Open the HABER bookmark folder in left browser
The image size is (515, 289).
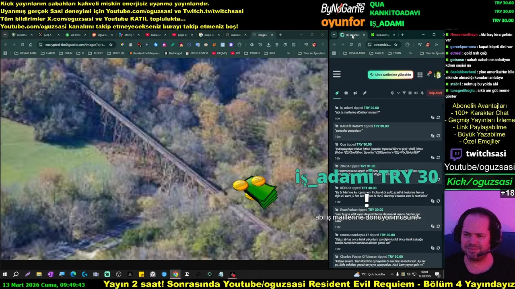(x=48, y=53)
